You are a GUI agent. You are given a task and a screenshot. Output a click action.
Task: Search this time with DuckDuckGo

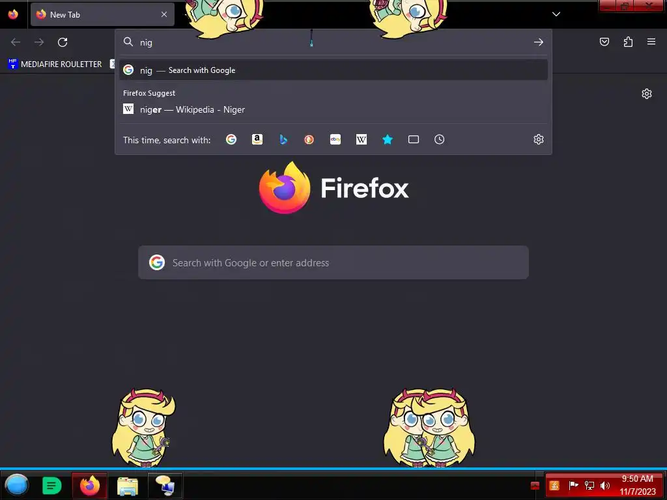pos(309,139)
